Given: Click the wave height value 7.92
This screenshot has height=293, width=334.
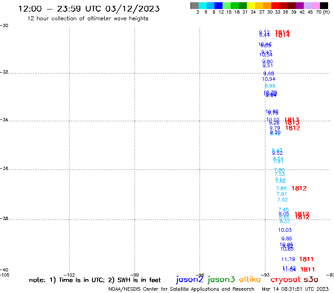Looking at the screenshot, I should click(x=283, y=200).
